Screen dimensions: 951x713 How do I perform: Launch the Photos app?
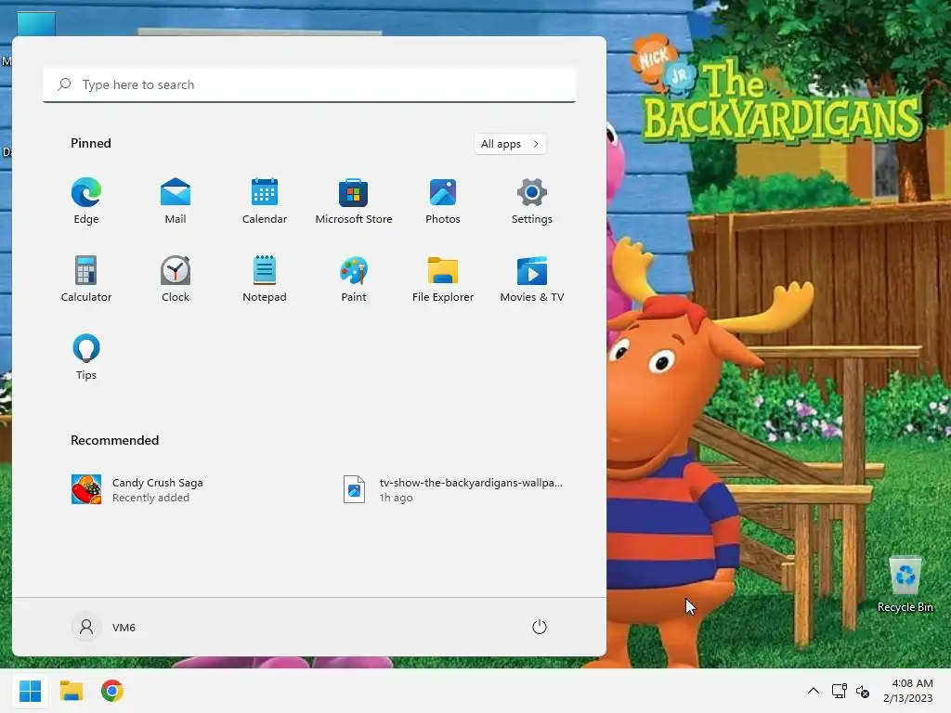[443, 201]
